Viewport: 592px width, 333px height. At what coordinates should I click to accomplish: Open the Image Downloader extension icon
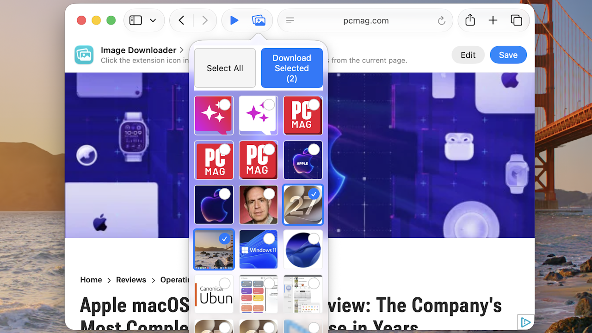[x=259, y=20]
